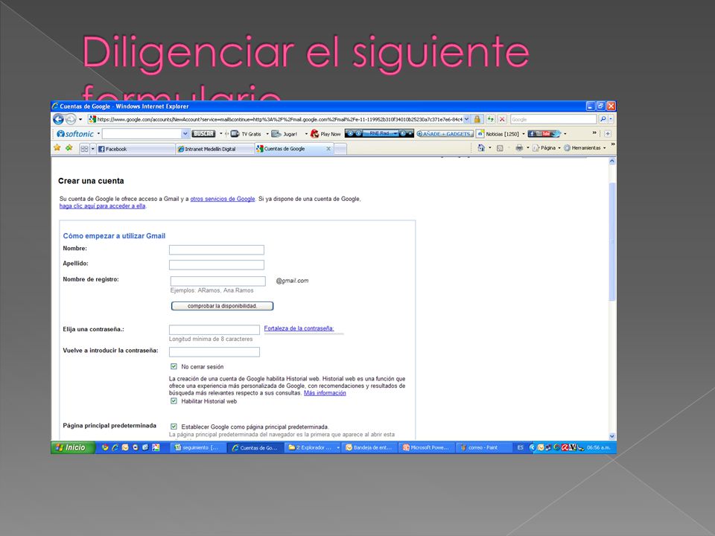
Task: Toggle the Habilitar Historial web checkbox
Action: point(174,401)
